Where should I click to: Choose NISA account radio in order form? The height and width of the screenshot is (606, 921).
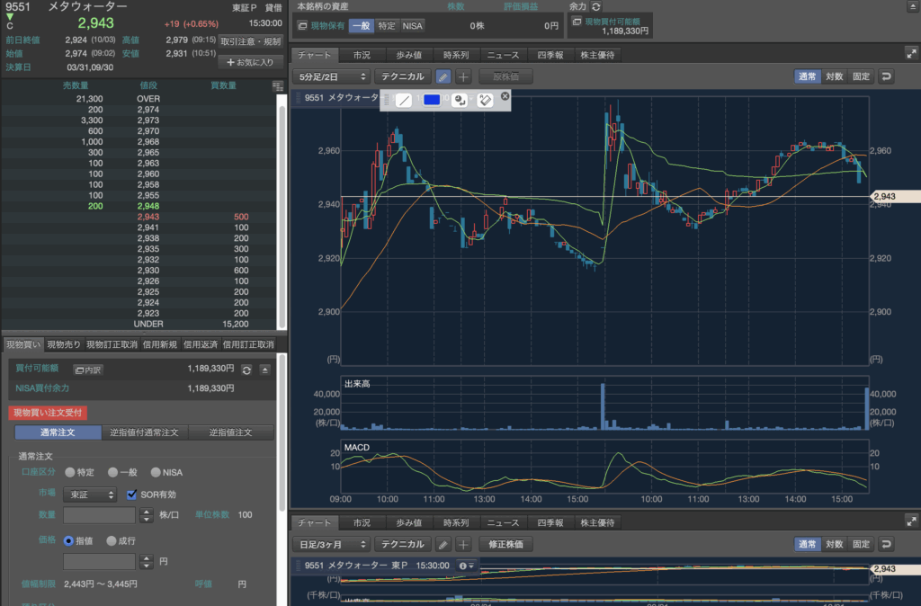coord(156,472)
